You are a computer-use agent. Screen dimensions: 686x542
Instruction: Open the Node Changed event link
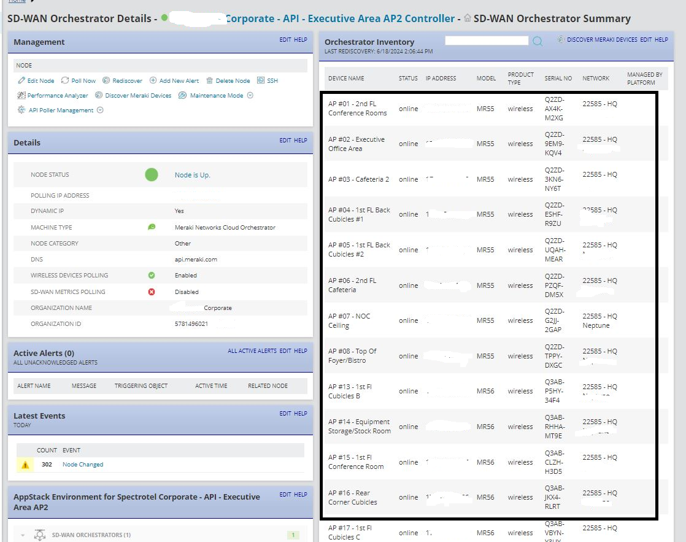(x=83, y=465)
